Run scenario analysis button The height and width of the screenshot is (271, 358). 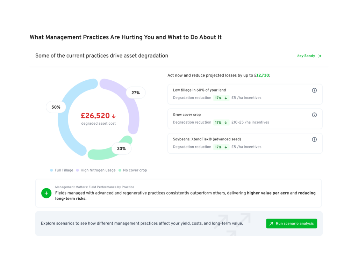click(292, 224)
